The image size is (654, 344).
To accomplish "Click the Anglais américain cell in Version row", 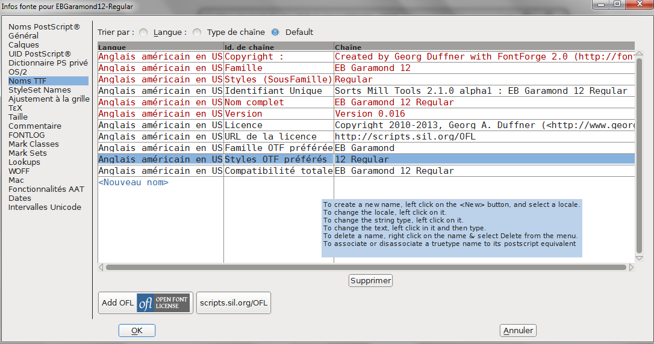I will pos(161,114).
